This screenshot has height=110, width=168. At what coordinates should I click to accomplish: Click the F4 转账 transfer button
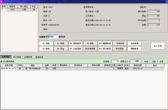pos(61,43)
